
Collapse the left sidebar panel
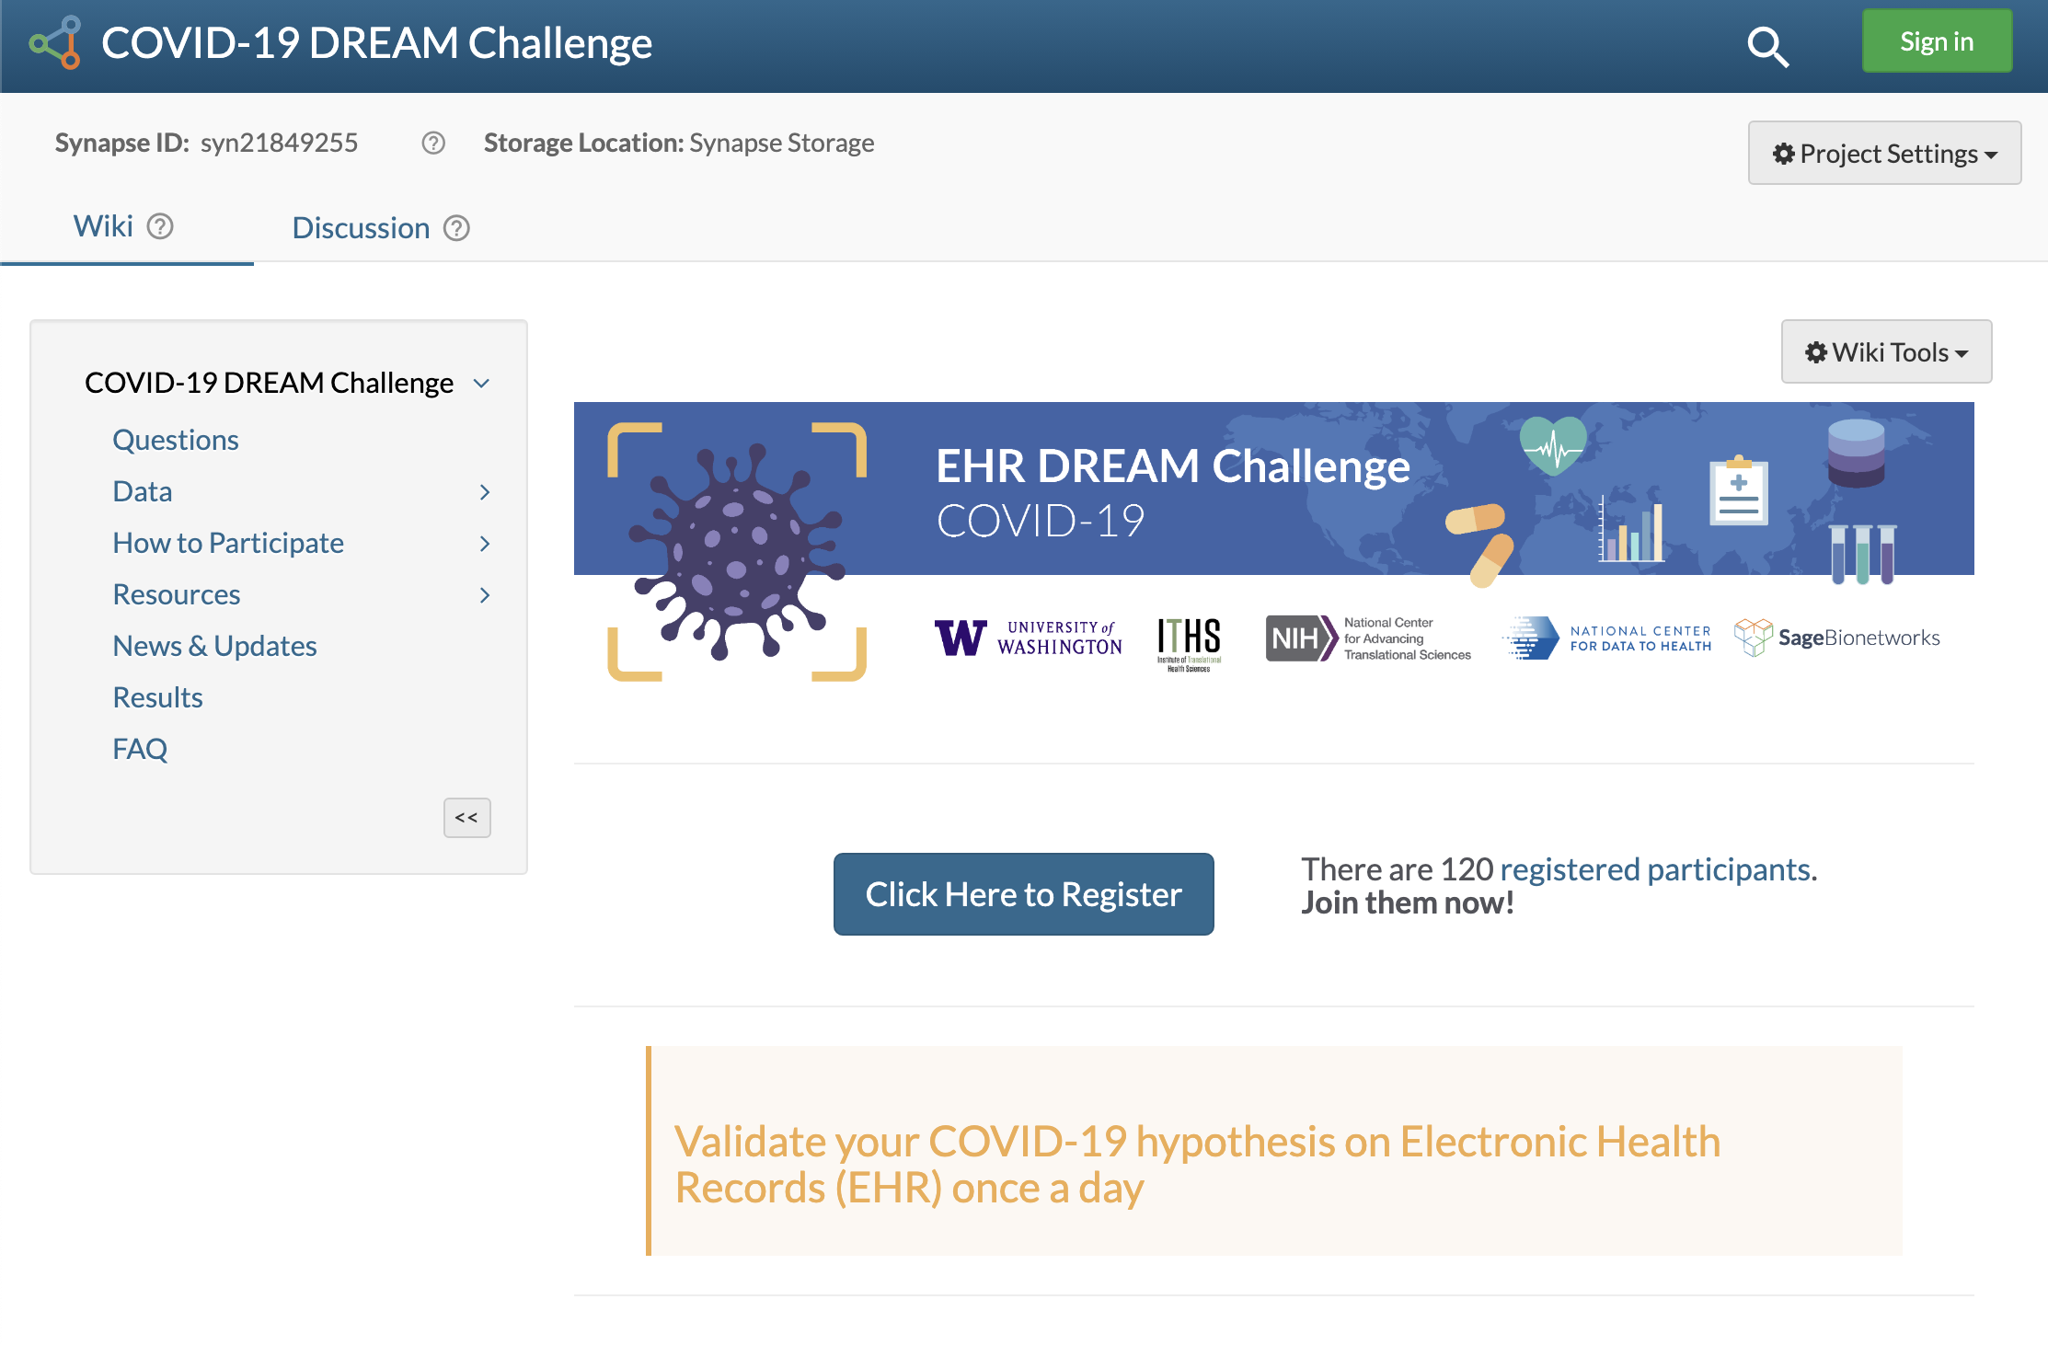click(467, 817)
